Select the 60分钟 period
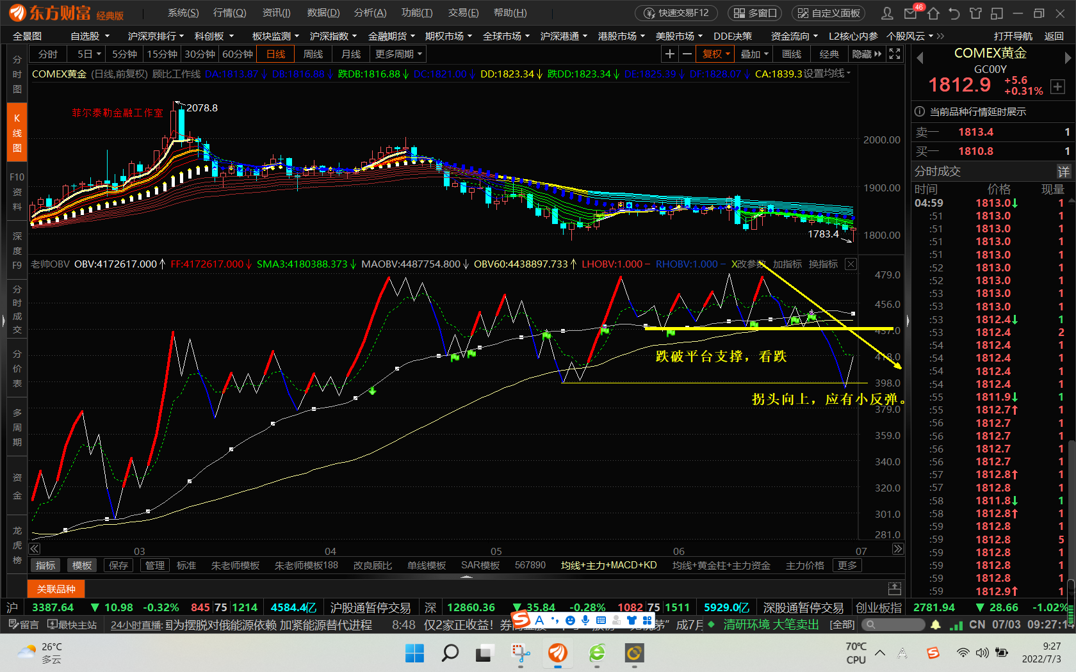Viewport: 1076px width, 672px height. [238, 54]
